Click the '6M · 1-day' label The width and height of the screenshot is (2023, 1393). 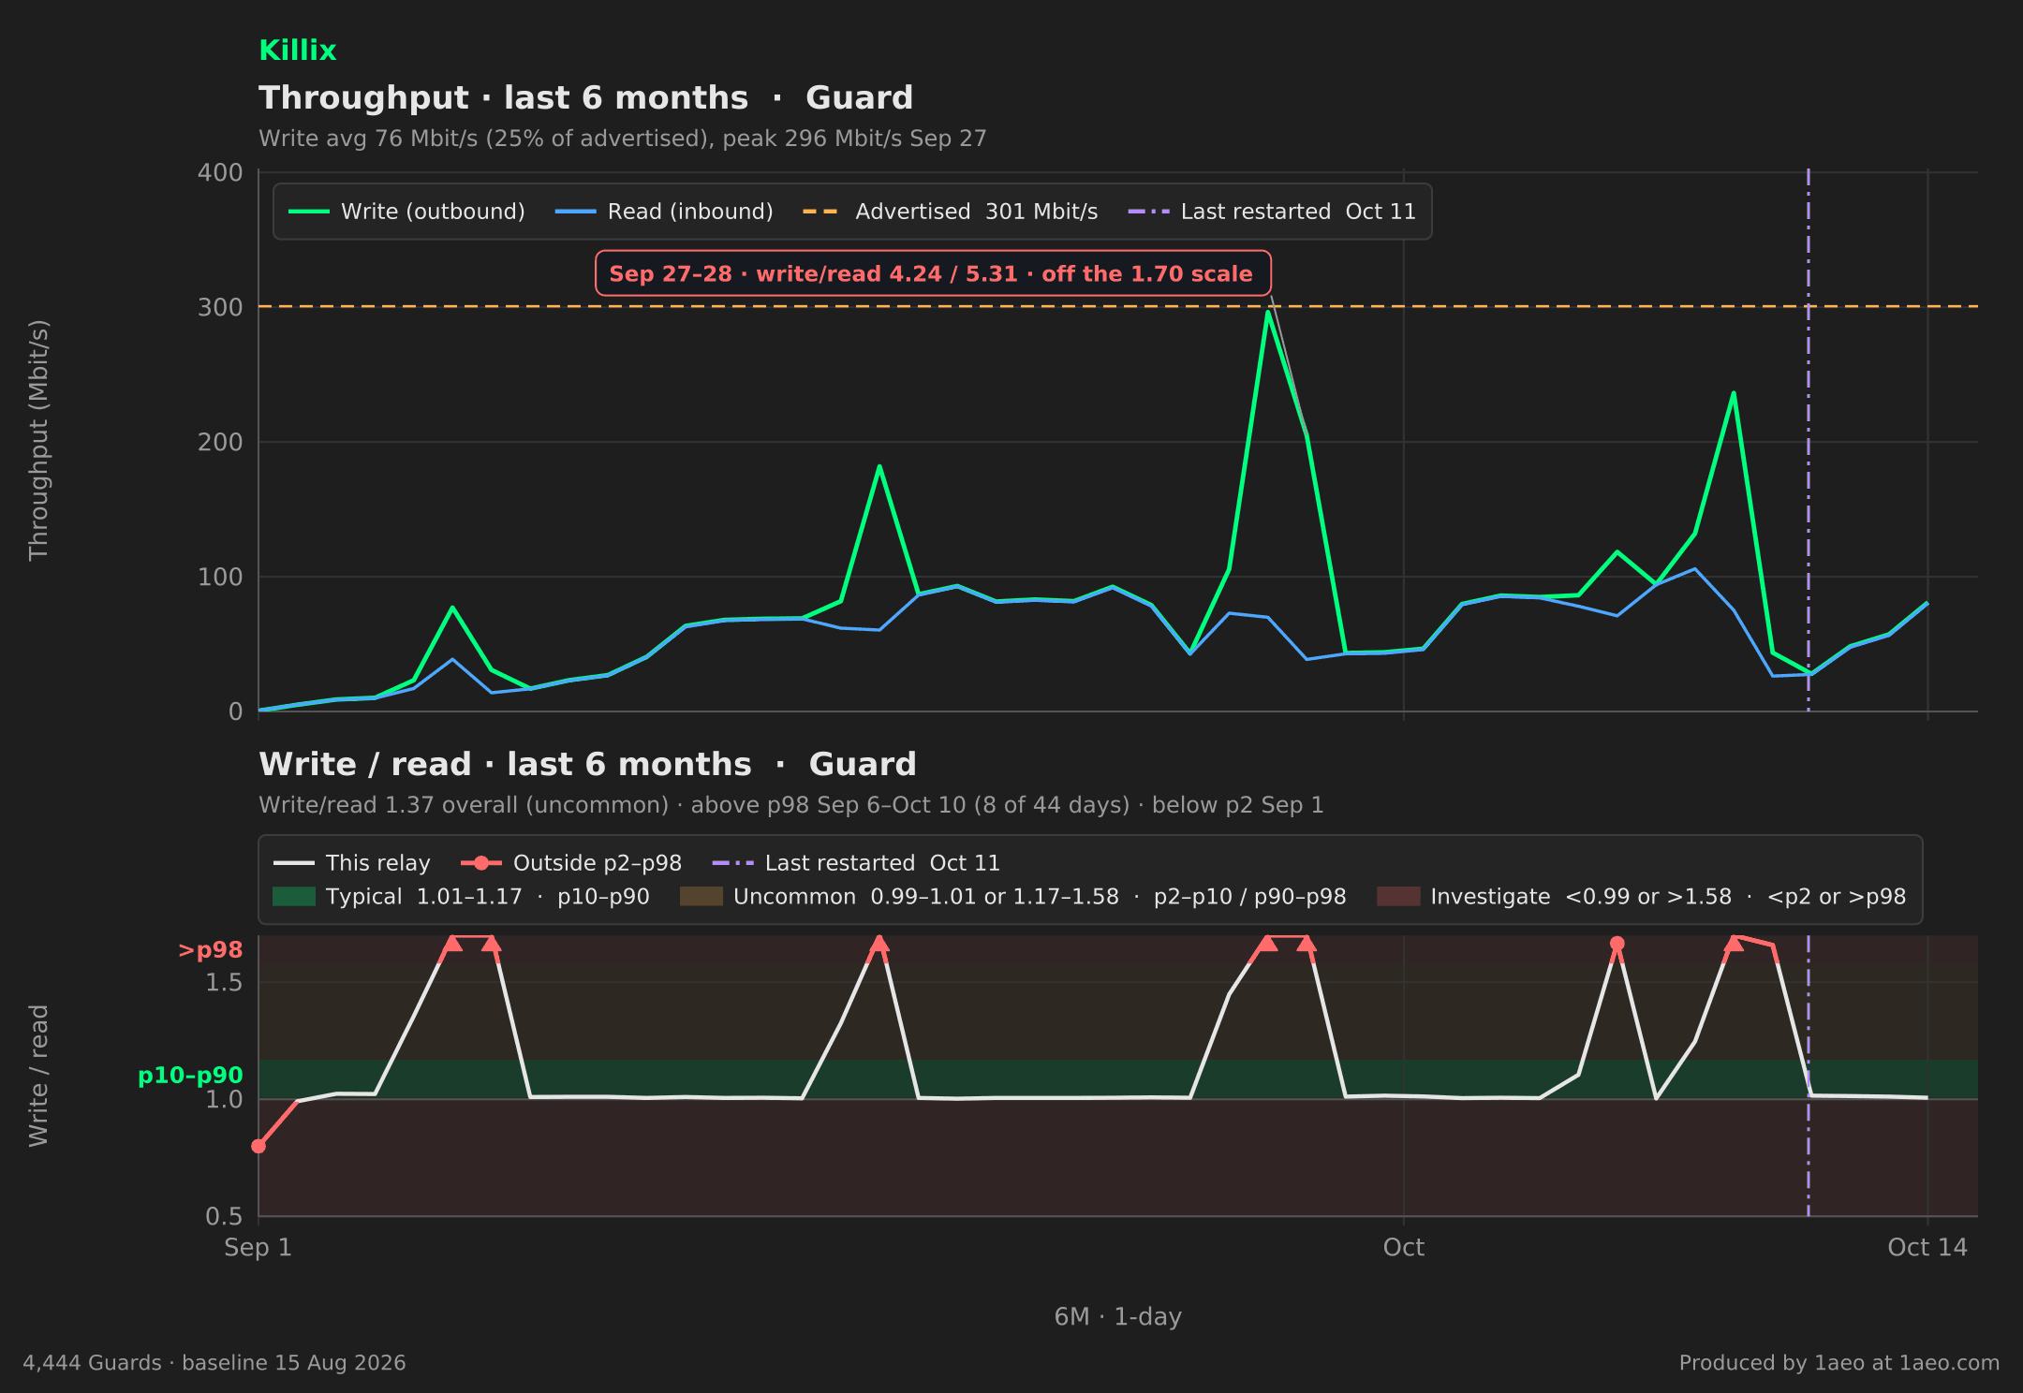(x=1118, y=1316)
